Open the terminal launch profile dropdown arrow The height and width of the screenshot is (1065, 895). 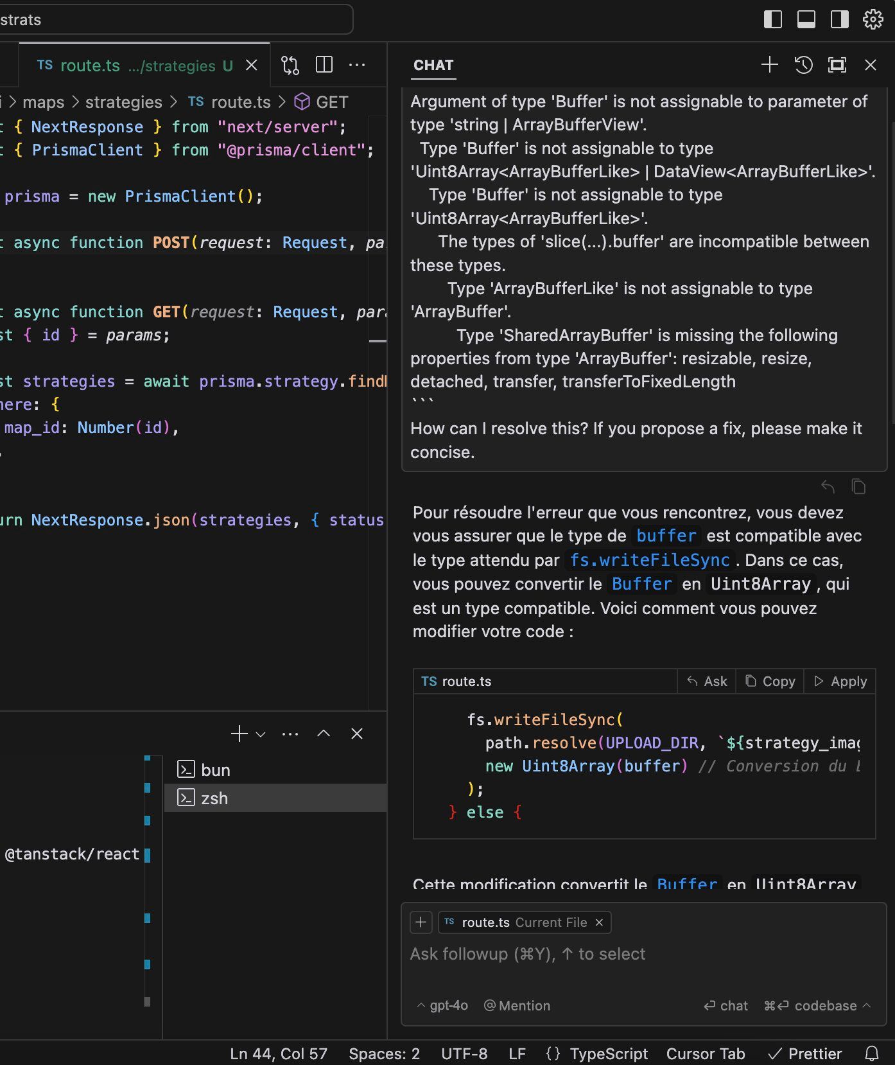tap(261, 734)
